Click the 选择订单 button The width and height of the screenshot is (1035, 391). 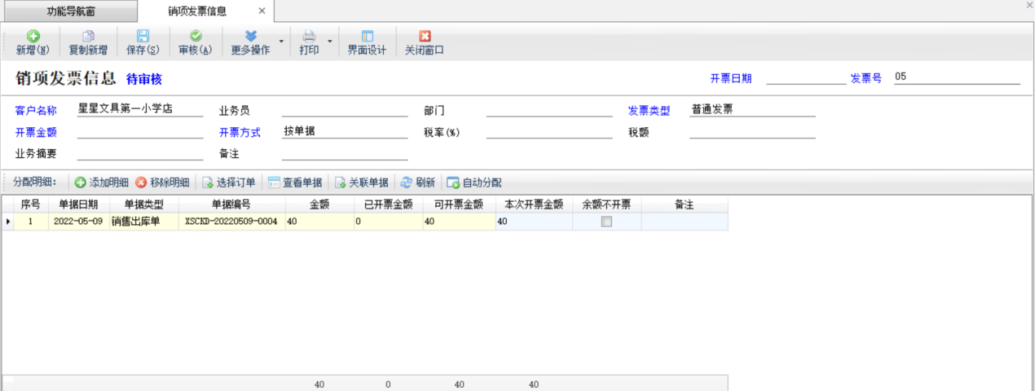208,182
